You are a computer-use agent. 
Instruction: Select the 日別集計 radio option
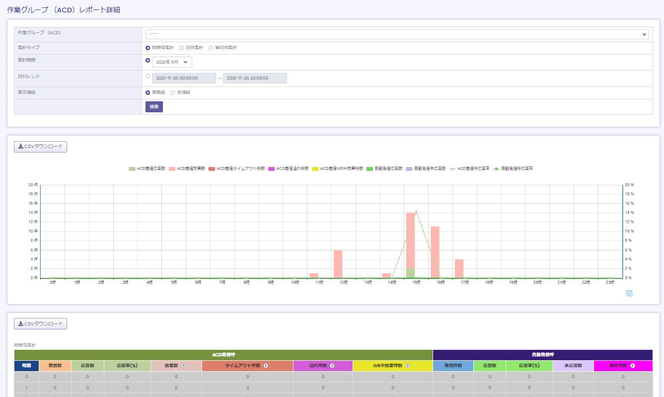(181, 48)
